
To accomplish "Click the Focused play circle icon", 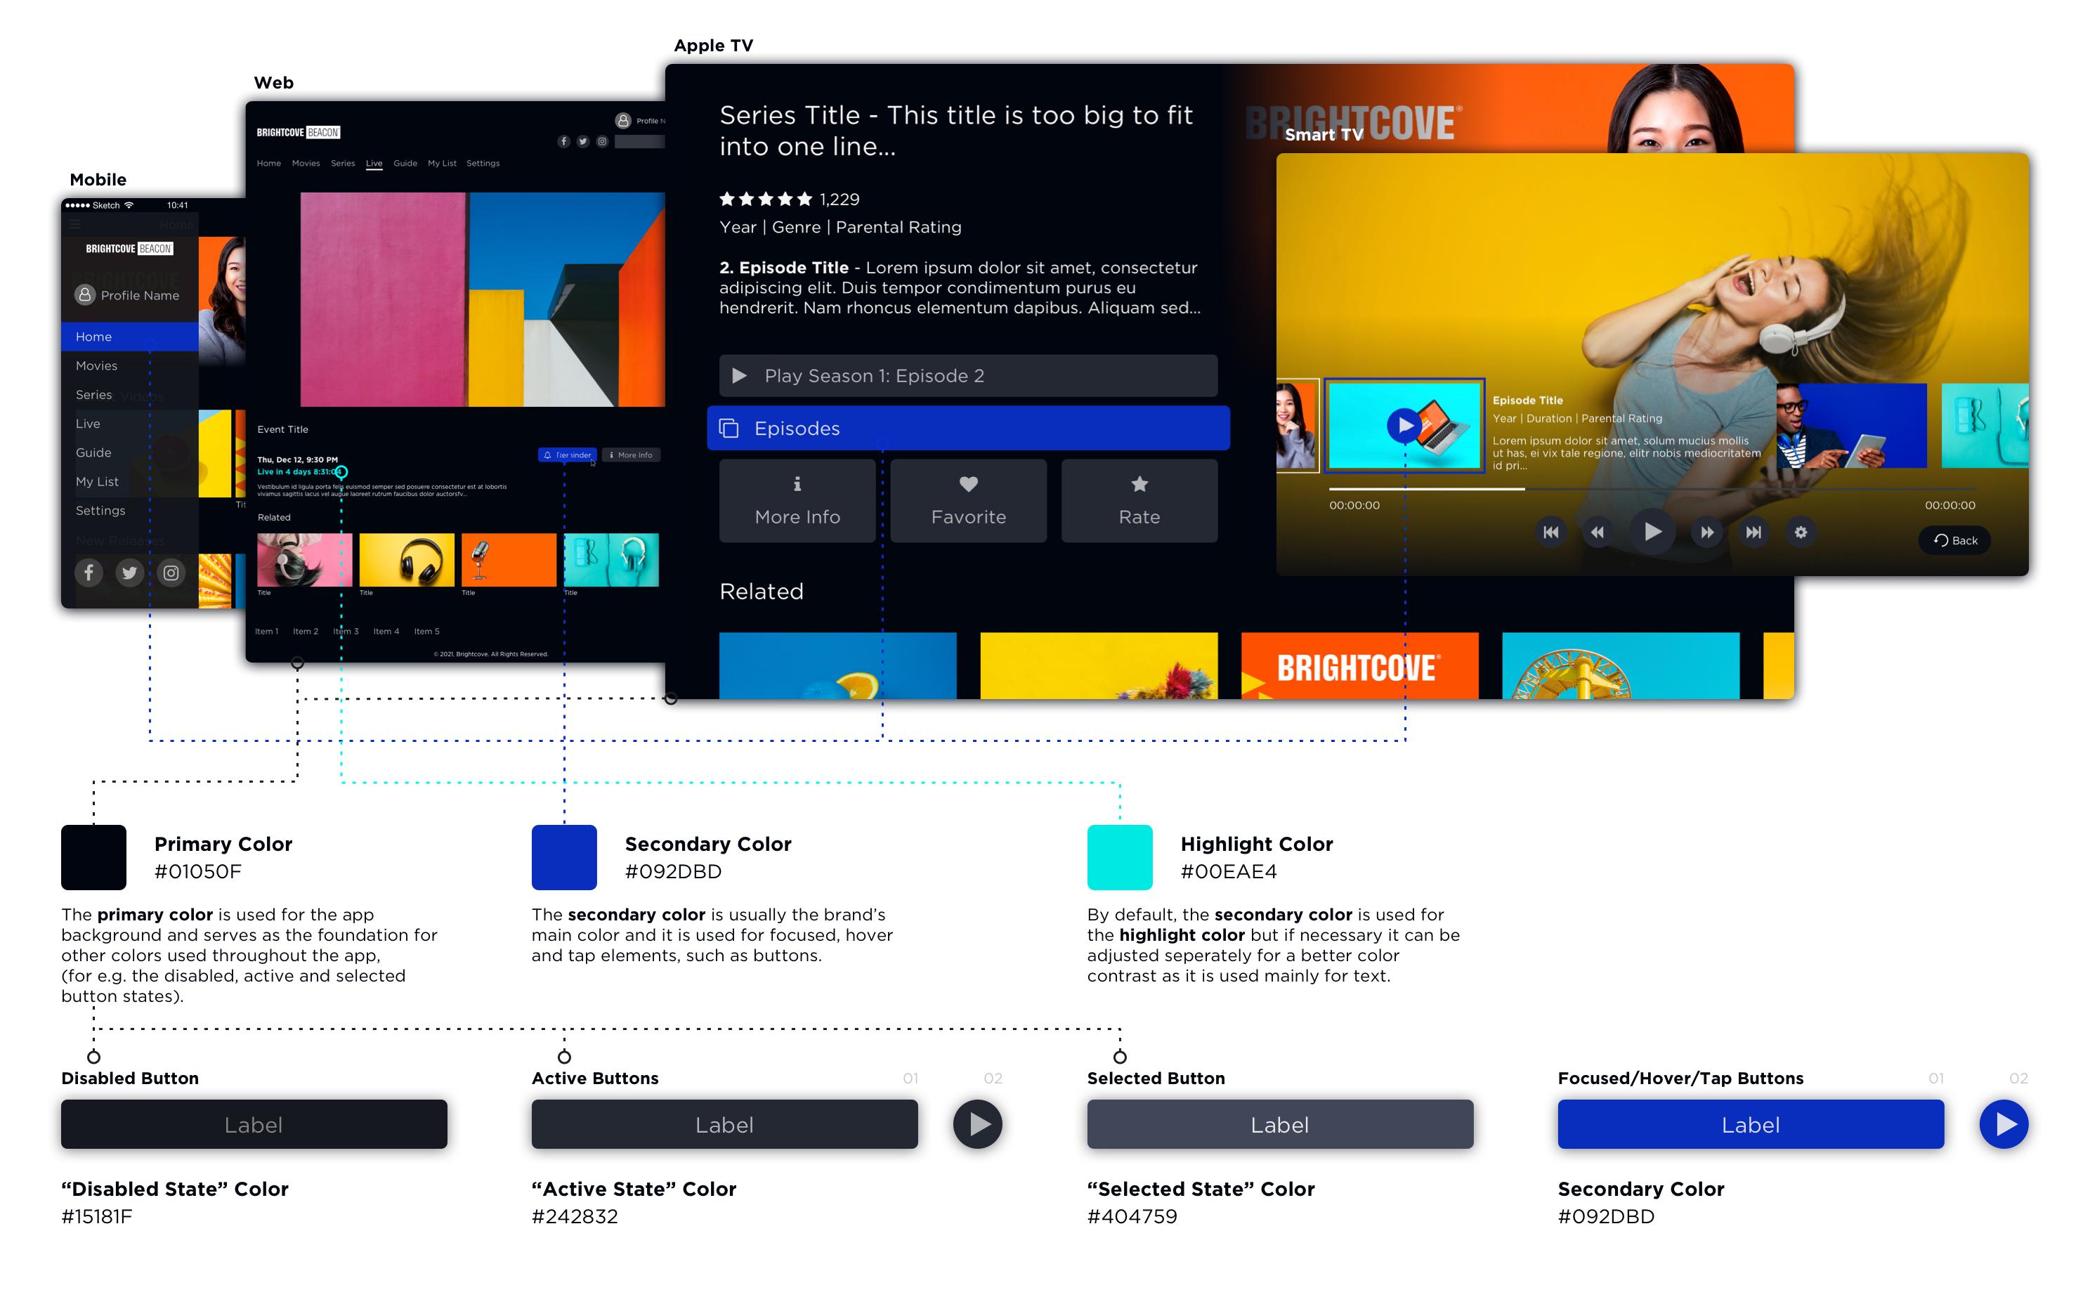I will coord(2005,1124).
